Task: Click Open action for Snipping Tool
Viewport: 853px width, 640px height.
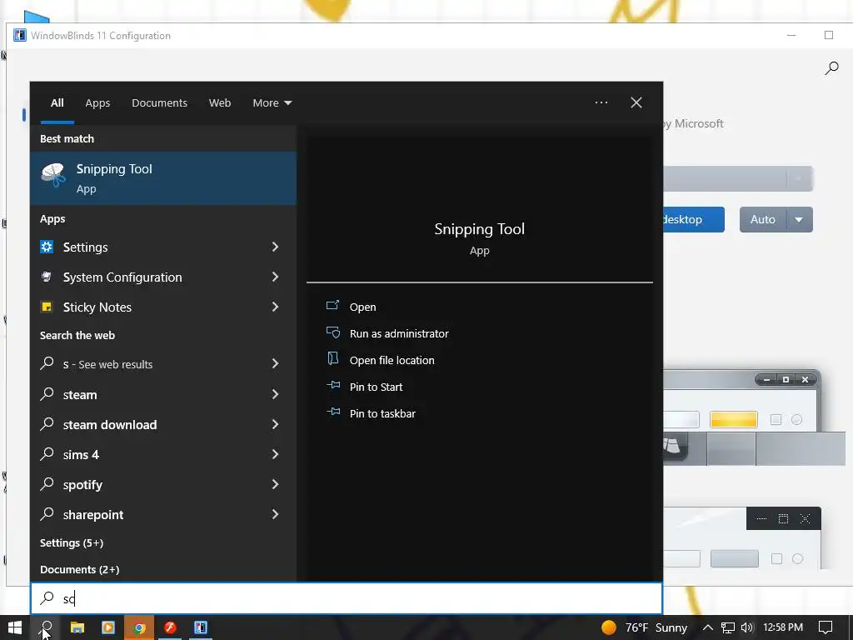Action: click(x=363, y=307)
